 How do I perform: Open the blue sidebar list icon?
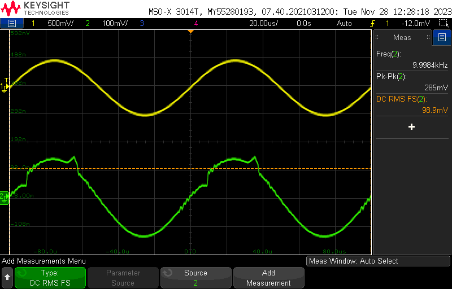441,38
